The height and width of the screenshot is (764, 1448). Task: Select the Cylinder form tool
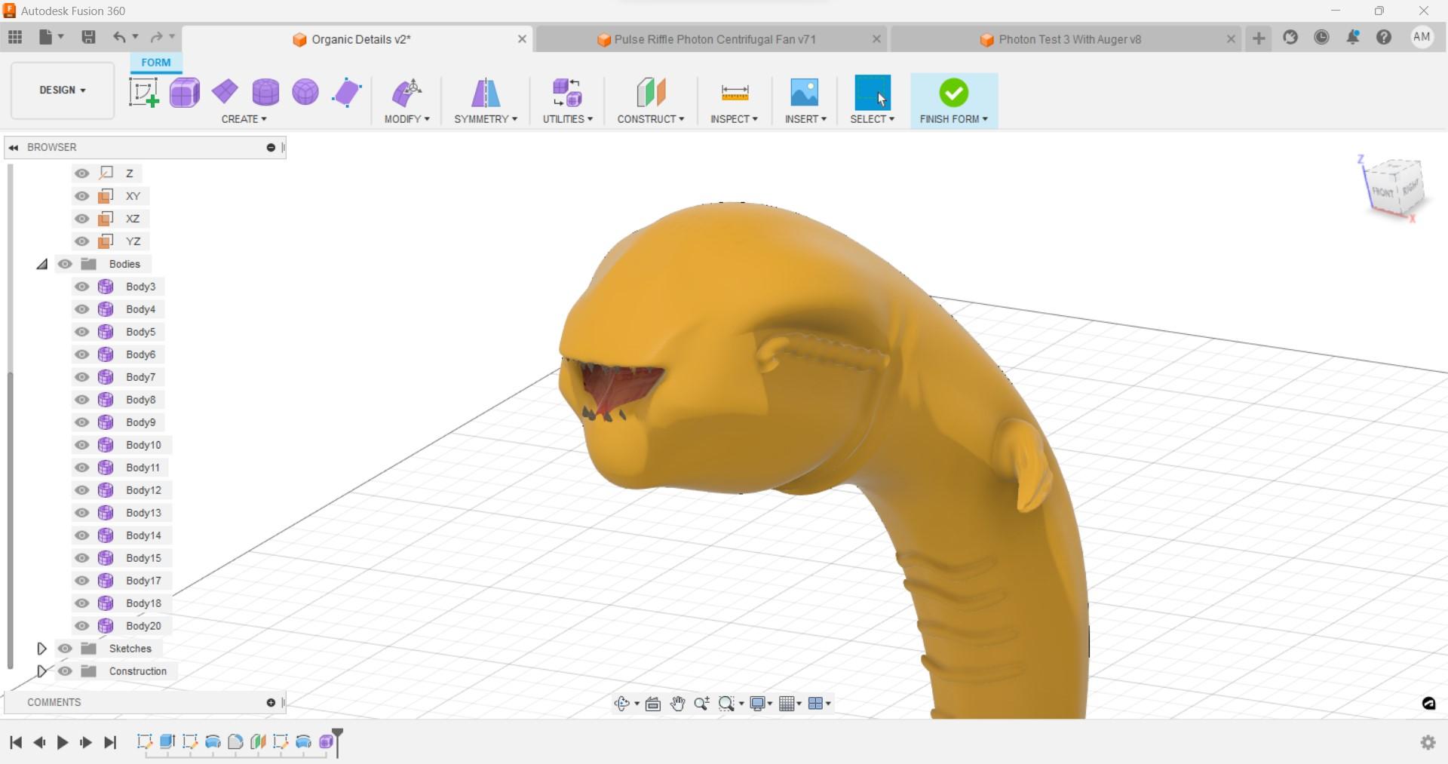(x=265, y=92)
